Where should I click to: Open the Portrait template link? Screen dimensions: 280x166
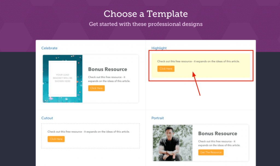[157, 118]
